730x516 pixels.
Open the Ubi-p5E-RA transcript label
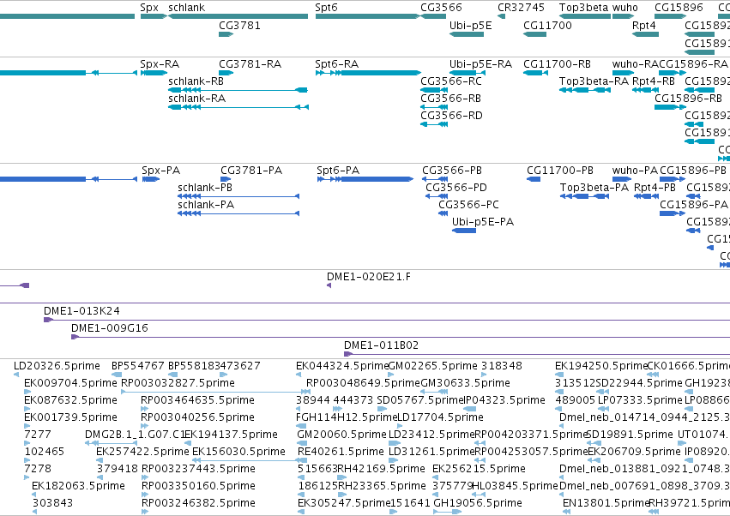480,64
